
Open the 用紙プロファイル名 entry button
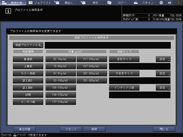28,45
